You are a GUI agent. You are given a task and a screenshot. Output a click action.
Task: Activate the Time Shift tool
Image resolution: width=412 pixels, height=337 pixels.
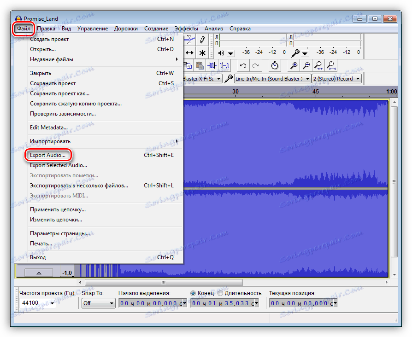pos(189,52)
